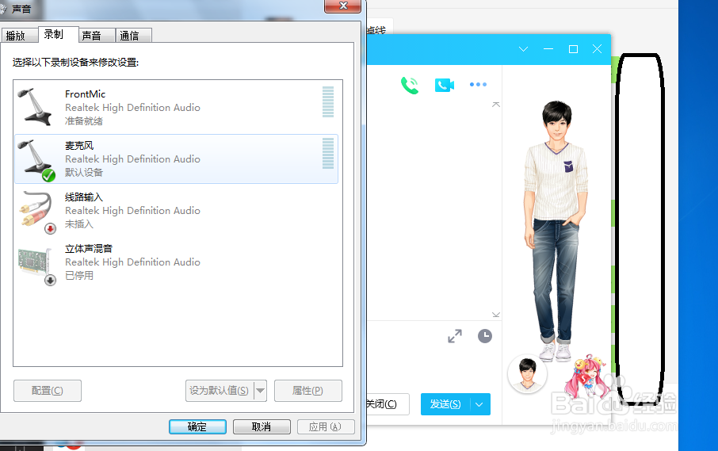Click the small round avatar thumbnail
Image resolution: width=718 pixels, height=451 pixels.
tap(528, 373)
